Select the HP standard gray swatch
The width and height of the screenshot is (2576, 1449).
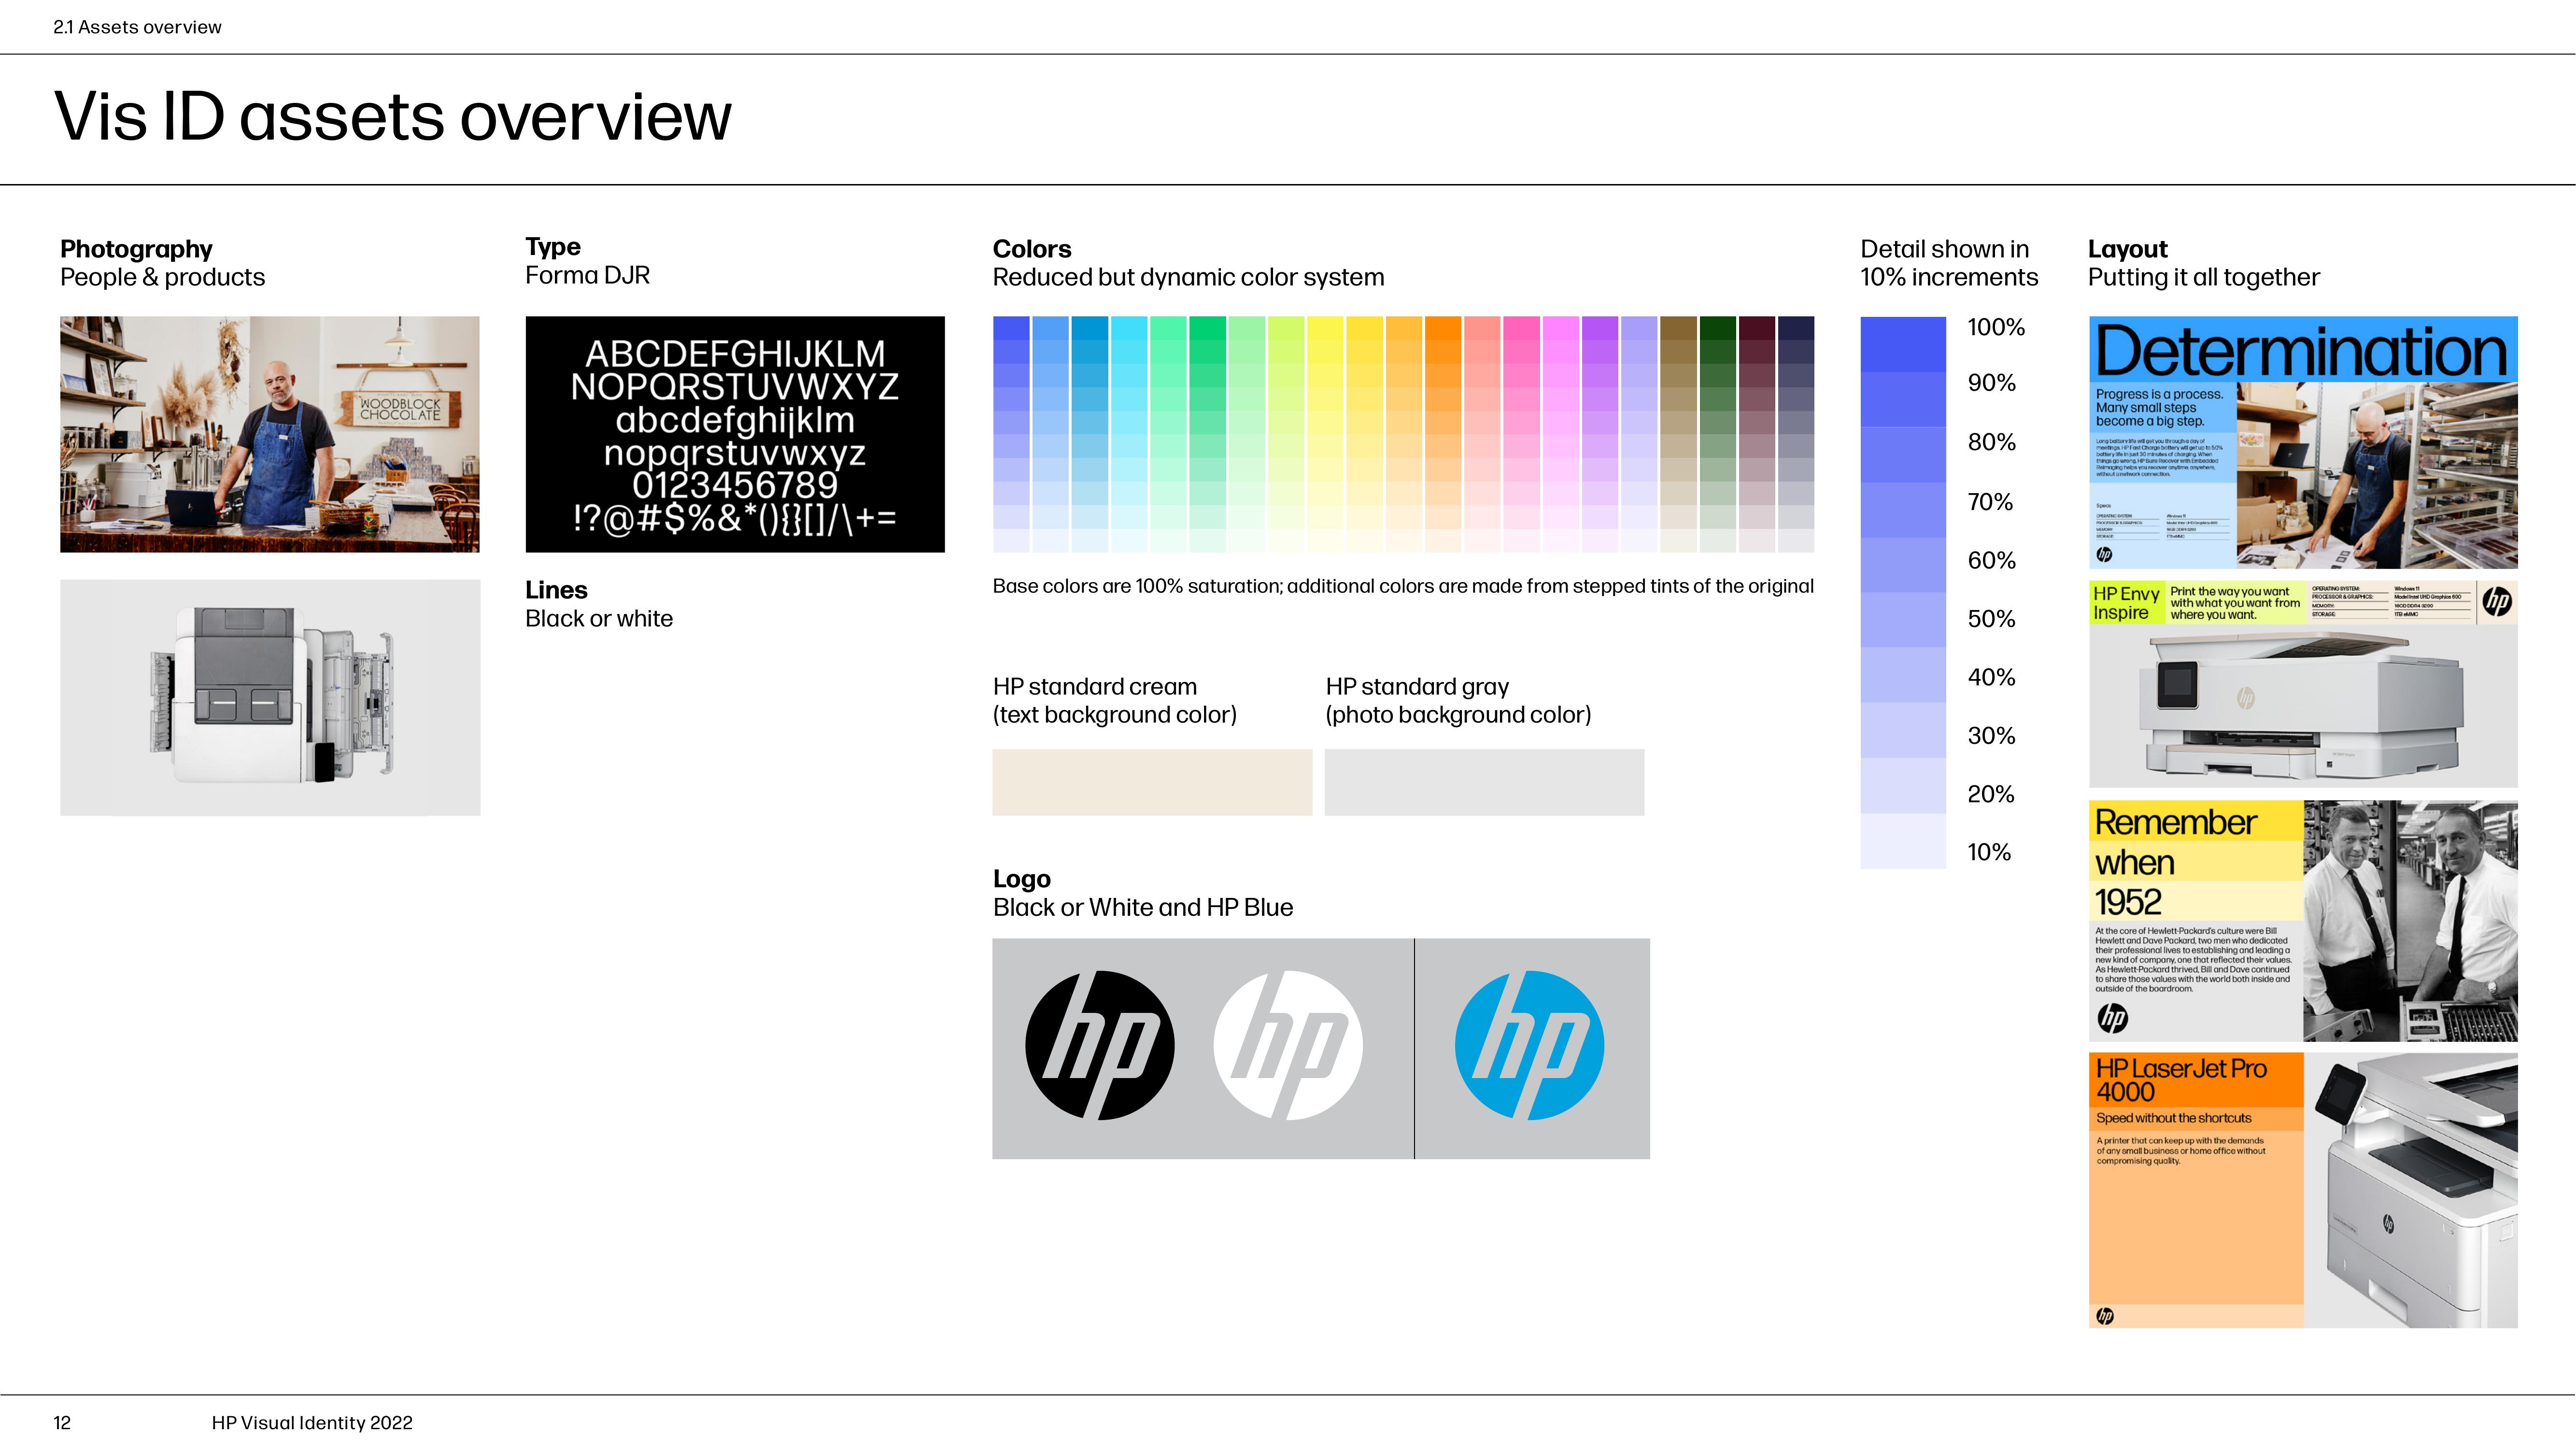click(1484, 782)
